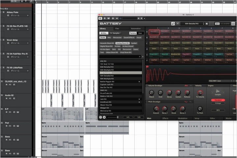This screenshot has width=237, height=158.
Task: Choose the grey alternate Volume Envelope shape icon
Action: (191, 86)
